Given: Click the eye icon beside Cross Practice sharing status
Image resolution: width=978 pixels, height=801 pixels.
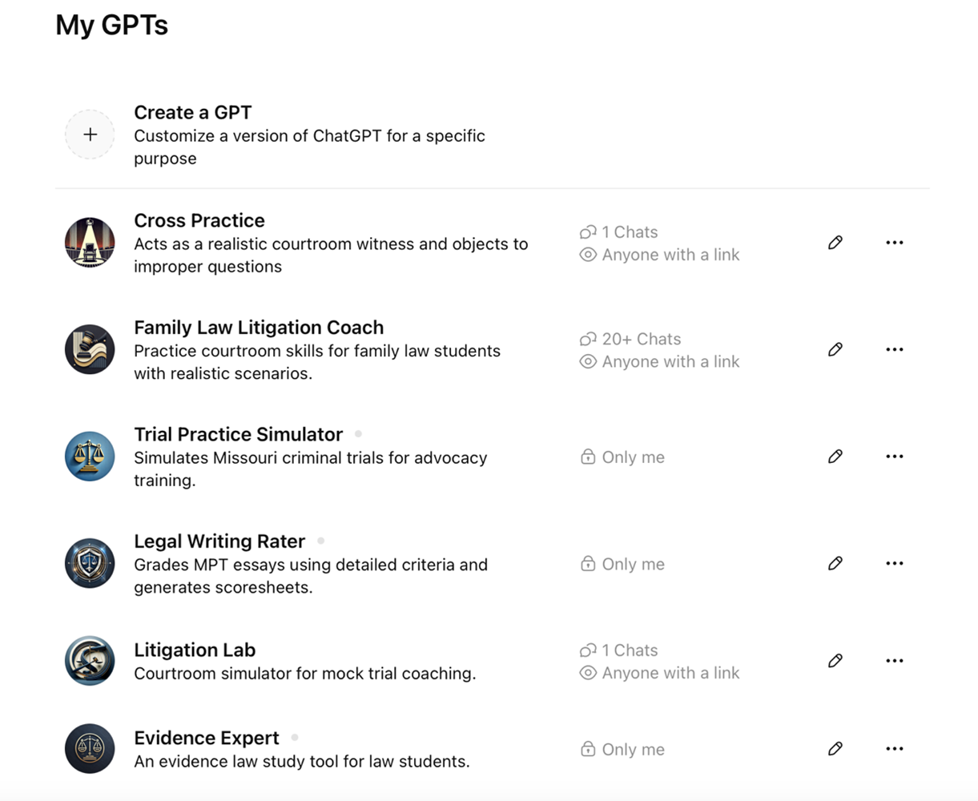Looking at the screenshot, I should (589, 254).
